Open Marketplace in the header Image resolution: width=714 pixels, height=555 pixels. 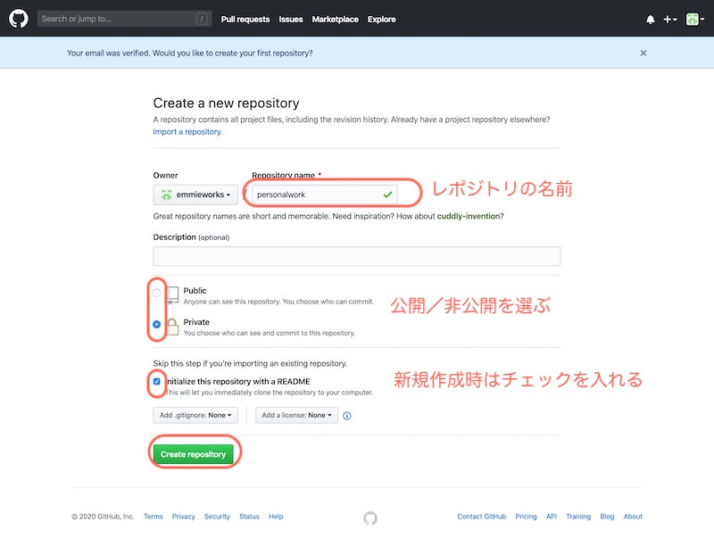[336, 19]
